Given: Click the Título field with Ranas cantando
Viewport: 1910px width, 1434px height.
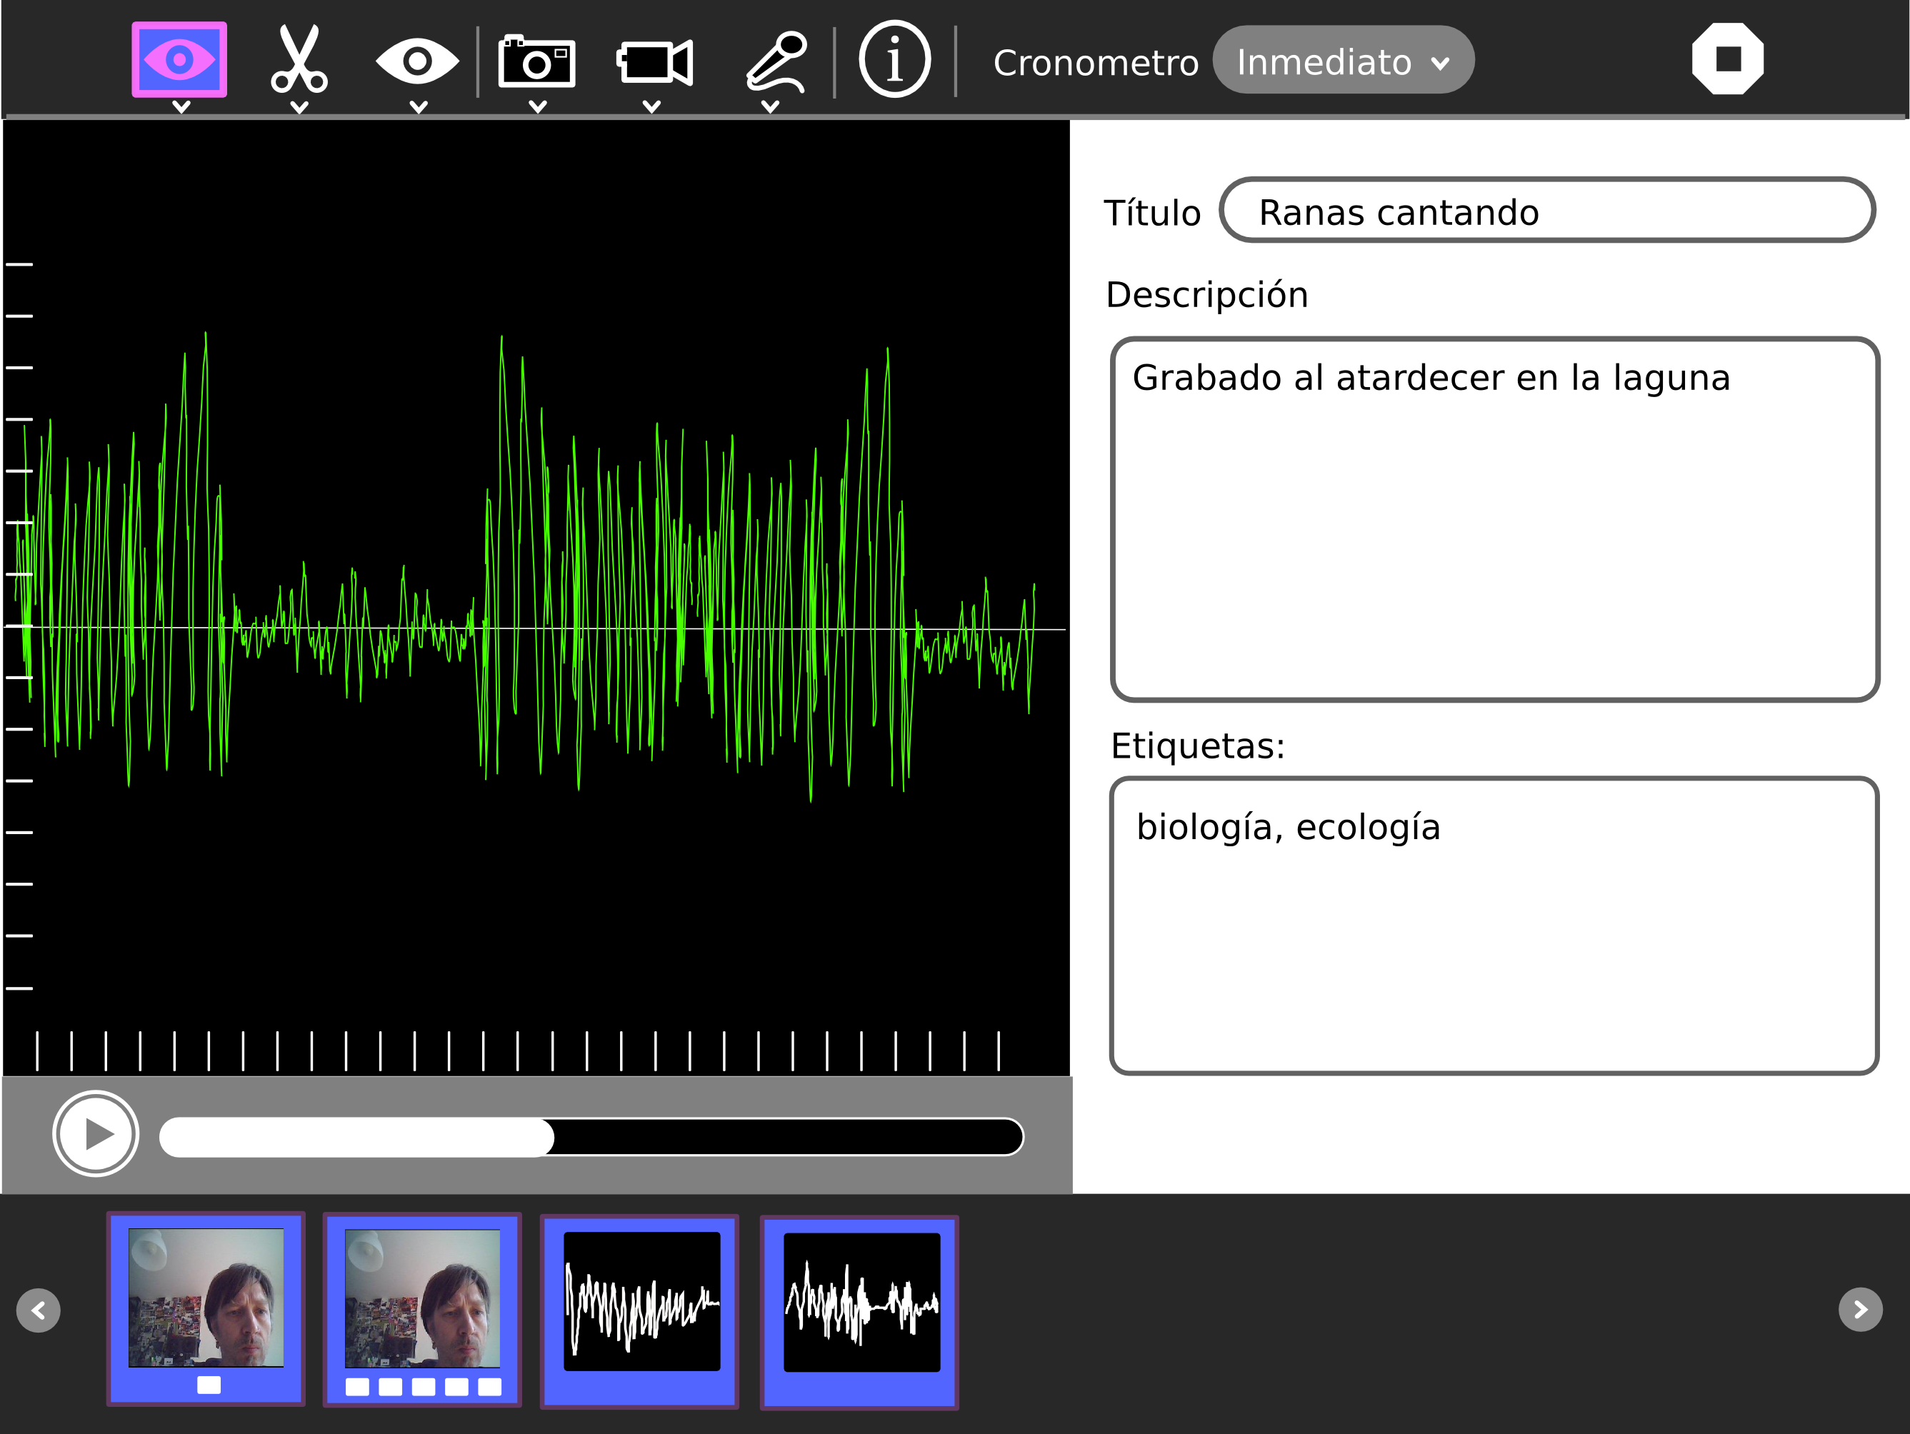Looking at the screenshot, I should 1546,211.
